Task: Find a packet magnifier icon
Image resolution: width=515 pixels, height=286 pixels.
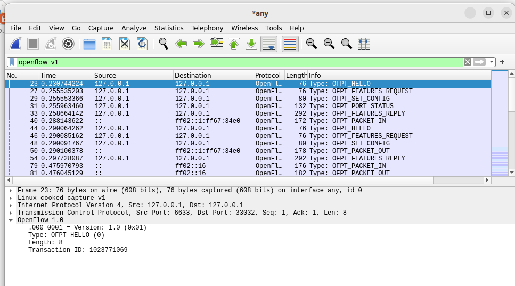Action: pos(164,44)
